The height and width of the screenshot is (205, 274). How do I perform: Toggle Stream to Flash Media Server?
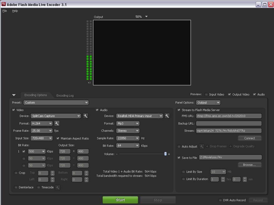click(x=179, y=110)
